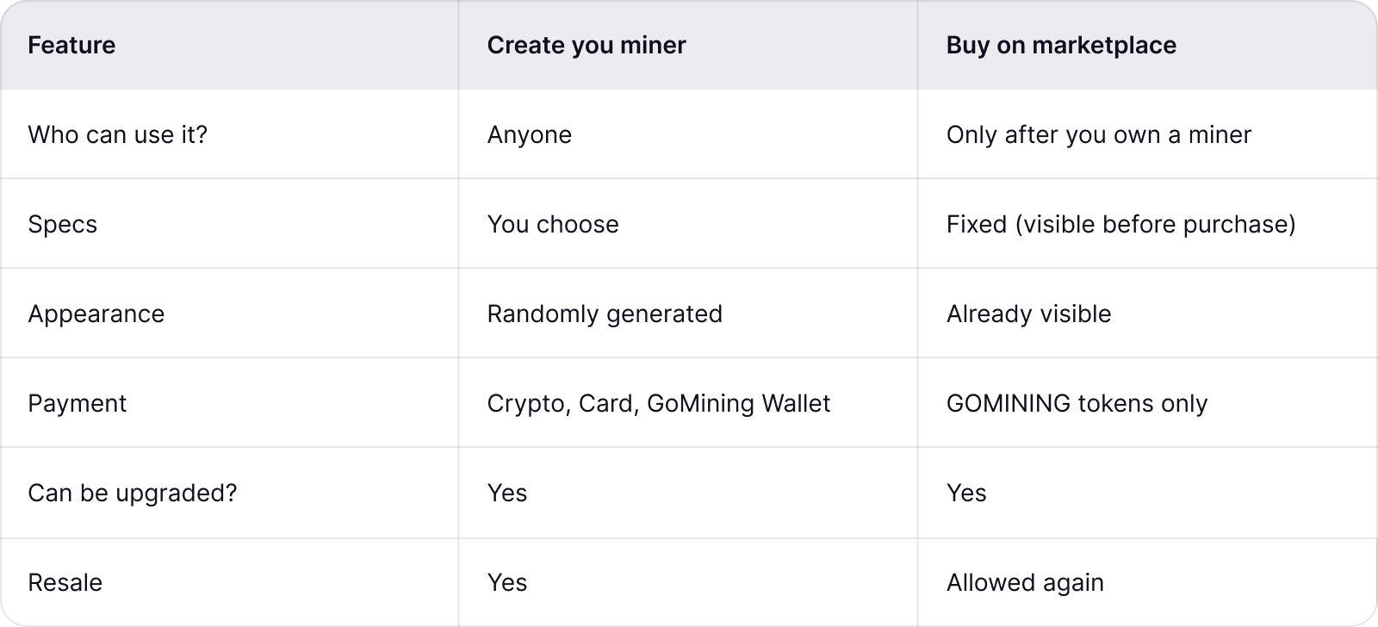Click the 'You choose' cell
Viewport: 1378px width, 627px height.
tap(553, 224)
